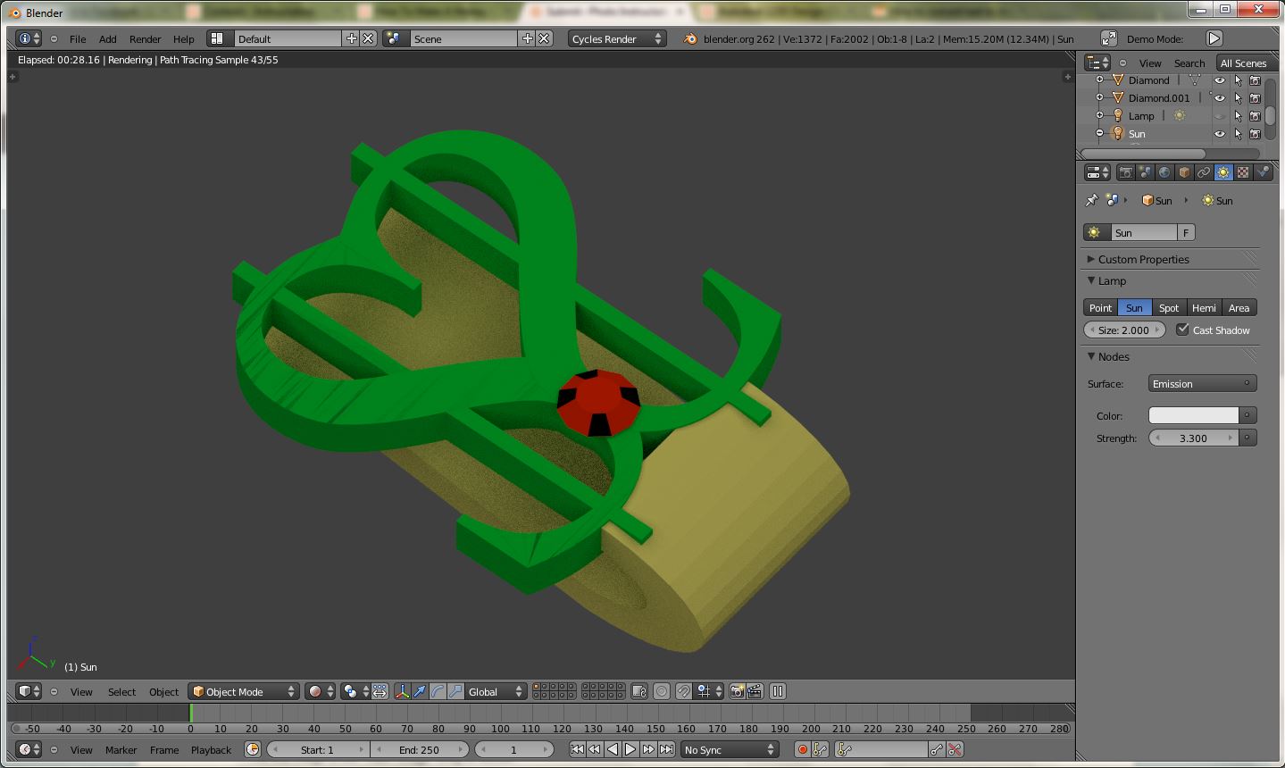Viewport: 1285px width, 768px height.
Task: Toggle the 3D manipulator axis icon
Action: click(x=402, y=691)
